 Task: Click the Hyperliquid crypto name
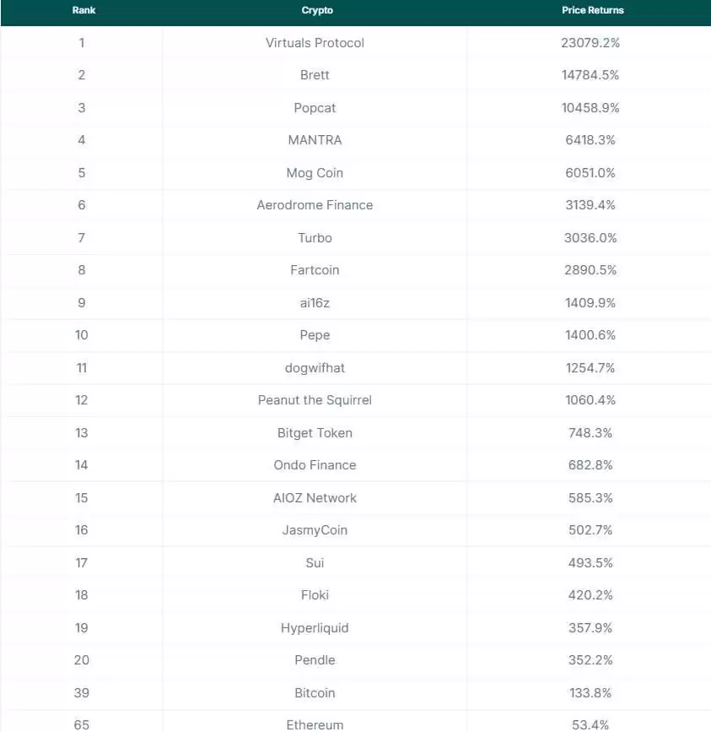(x=315, y=628)
